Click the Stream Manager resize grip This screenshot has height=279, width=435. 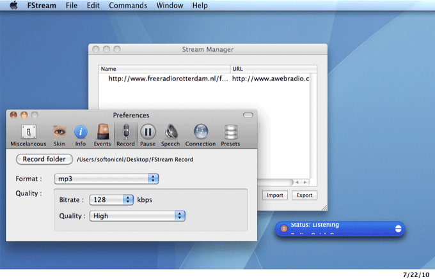tap(324, 207)
